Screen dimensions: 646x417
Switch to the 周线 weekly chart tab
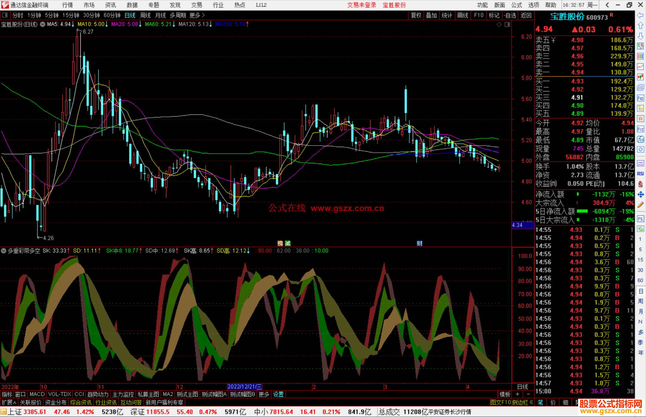pos(145,15)
